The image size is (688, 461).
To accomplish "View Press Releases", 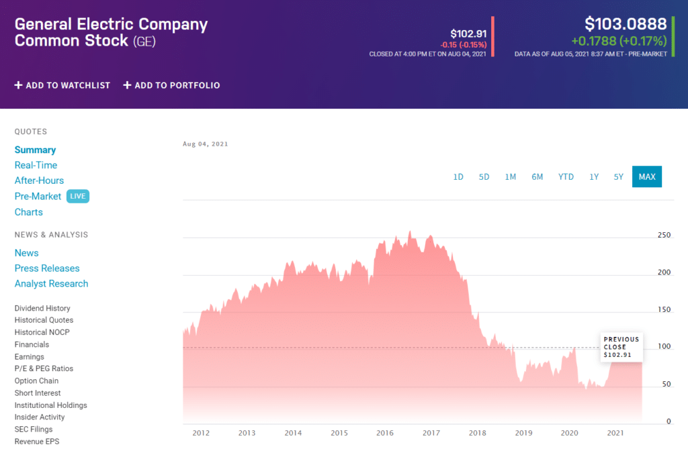I will point(47,268).
